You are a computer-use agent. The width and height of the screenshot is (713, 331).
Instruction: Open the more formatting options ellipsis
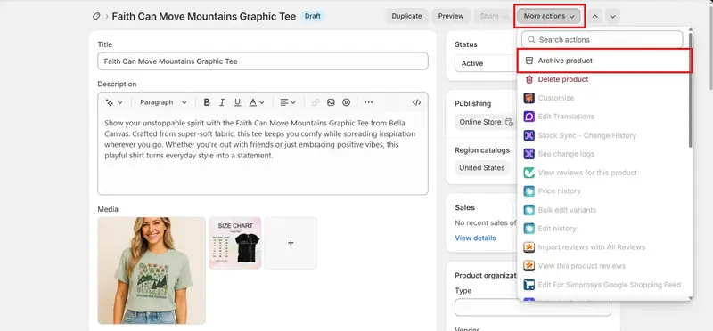[369, 102]
